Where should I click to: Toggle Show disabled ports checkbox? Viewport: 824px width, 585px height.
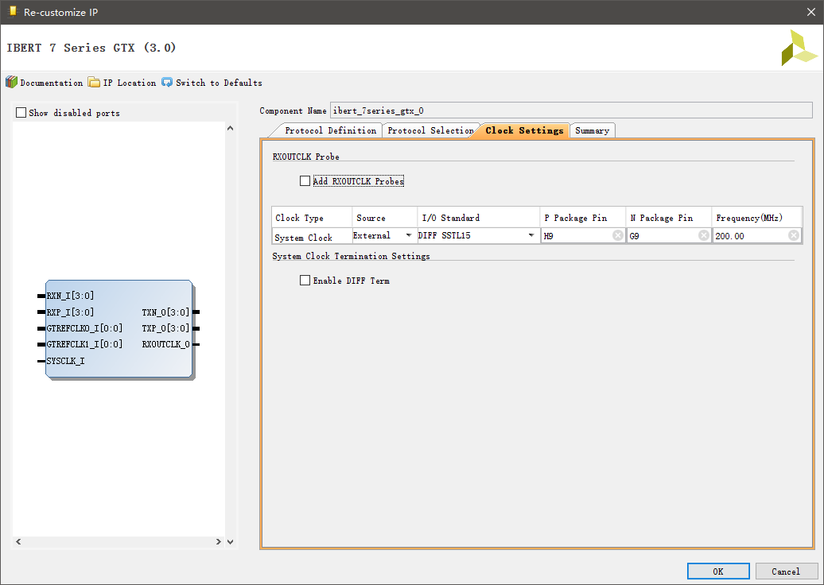click(x=21, y=112)
